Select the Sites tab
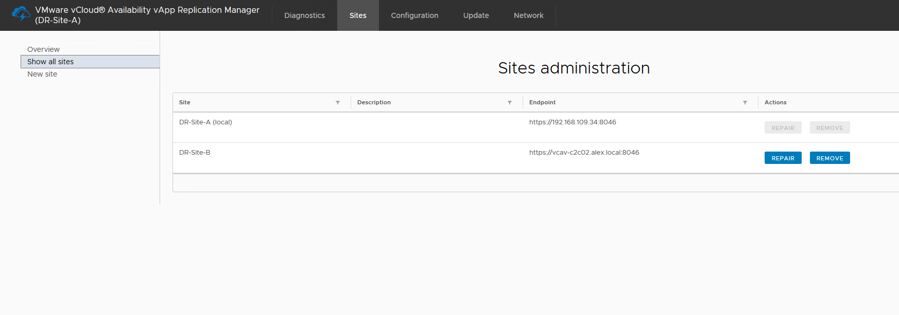The height and width of the screenshot is (315, 899). click(x=358, y=15)
